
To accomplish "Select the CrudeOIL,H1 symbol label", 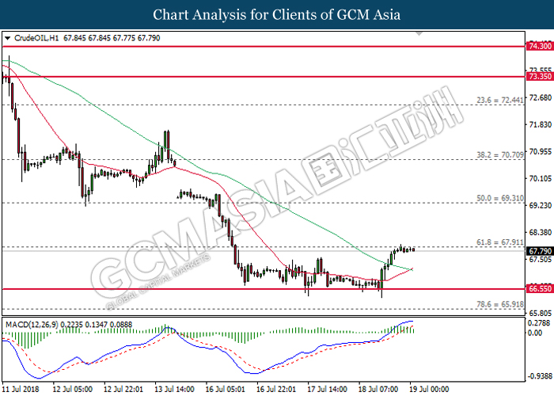I will [36, 38].
